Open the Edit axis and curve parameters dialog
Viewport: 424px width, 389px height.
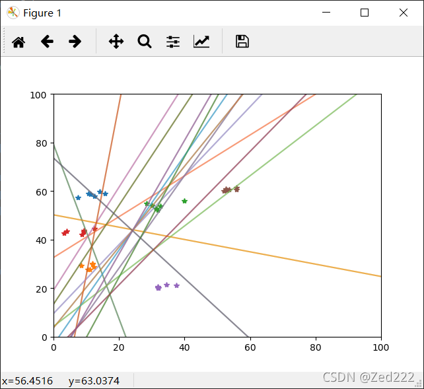tap(201, 42)
